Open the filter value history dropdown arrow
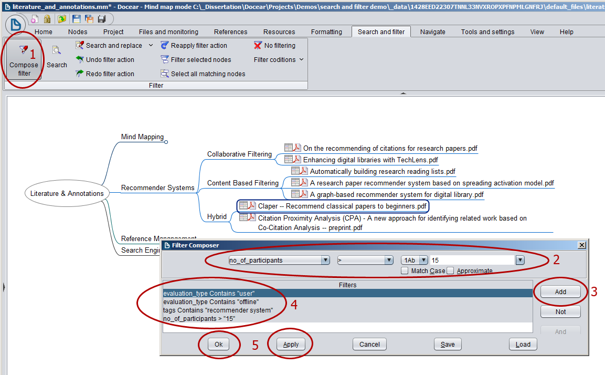605x375 pixels. click(520, 260)
